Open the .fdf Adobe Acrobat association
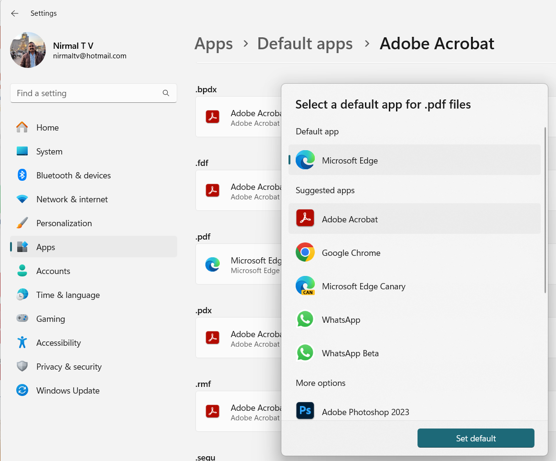This screenshot has height=461, width=556. pyautogui.click(x=238, y=190)
